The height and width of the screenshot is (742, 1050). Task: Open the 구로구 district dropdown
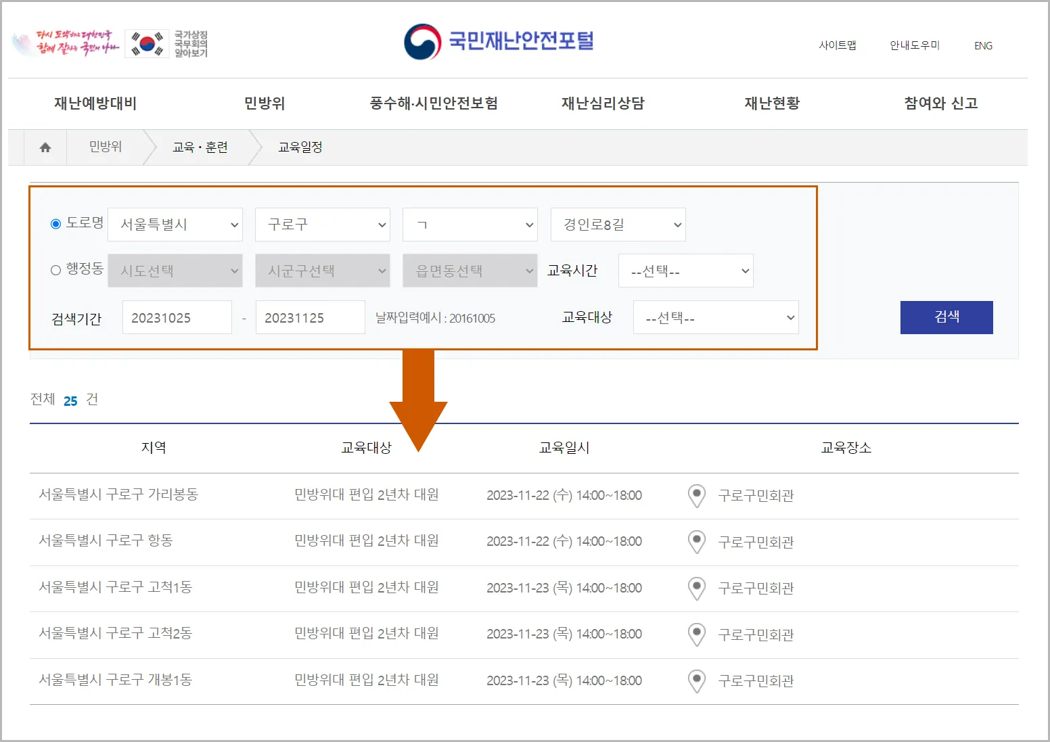[322, 224]
